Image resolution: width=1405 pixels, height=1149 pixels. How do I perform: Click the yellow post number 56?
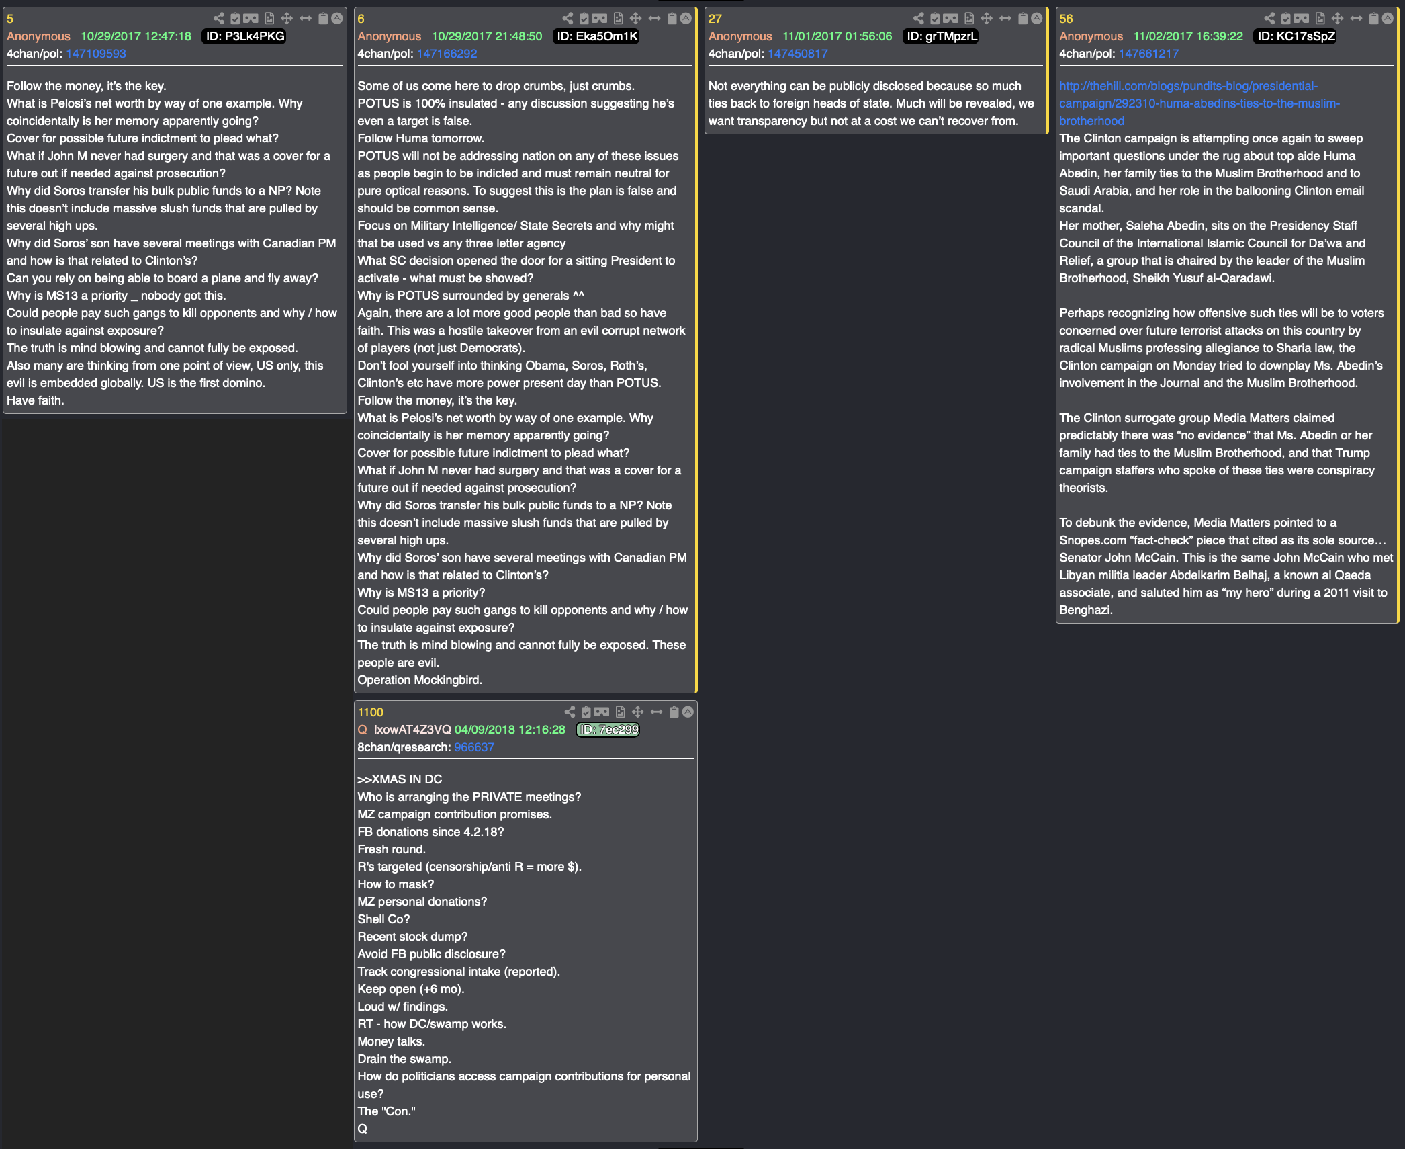(x=1066, y=19)
